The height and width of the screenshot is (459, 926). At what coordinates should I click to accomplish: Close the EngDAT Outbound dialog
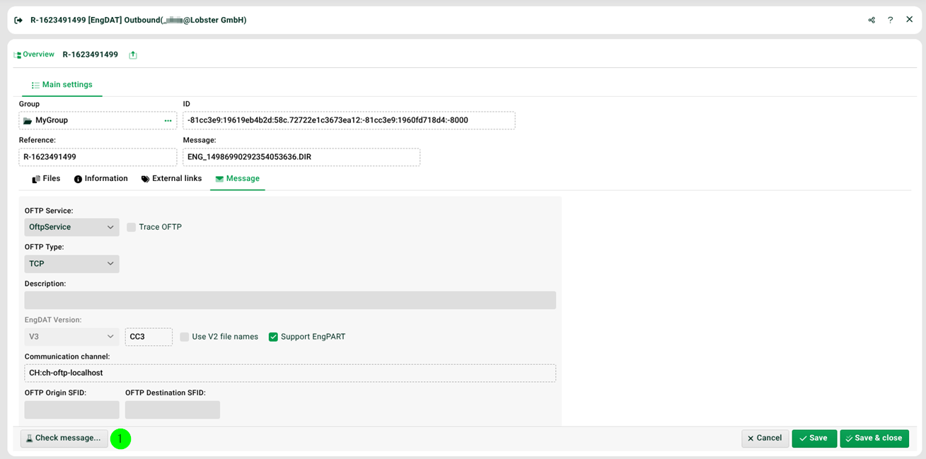coord(910,20)
